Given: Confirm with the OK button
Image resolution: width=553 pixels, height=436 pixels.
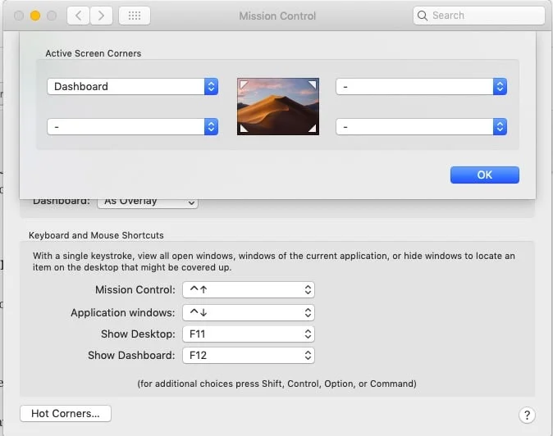Looking at the screenshot, I should point(485,175).
